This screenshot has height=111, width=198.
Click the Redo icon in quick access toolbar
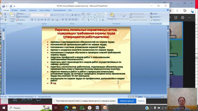click(x=11, y=6)
